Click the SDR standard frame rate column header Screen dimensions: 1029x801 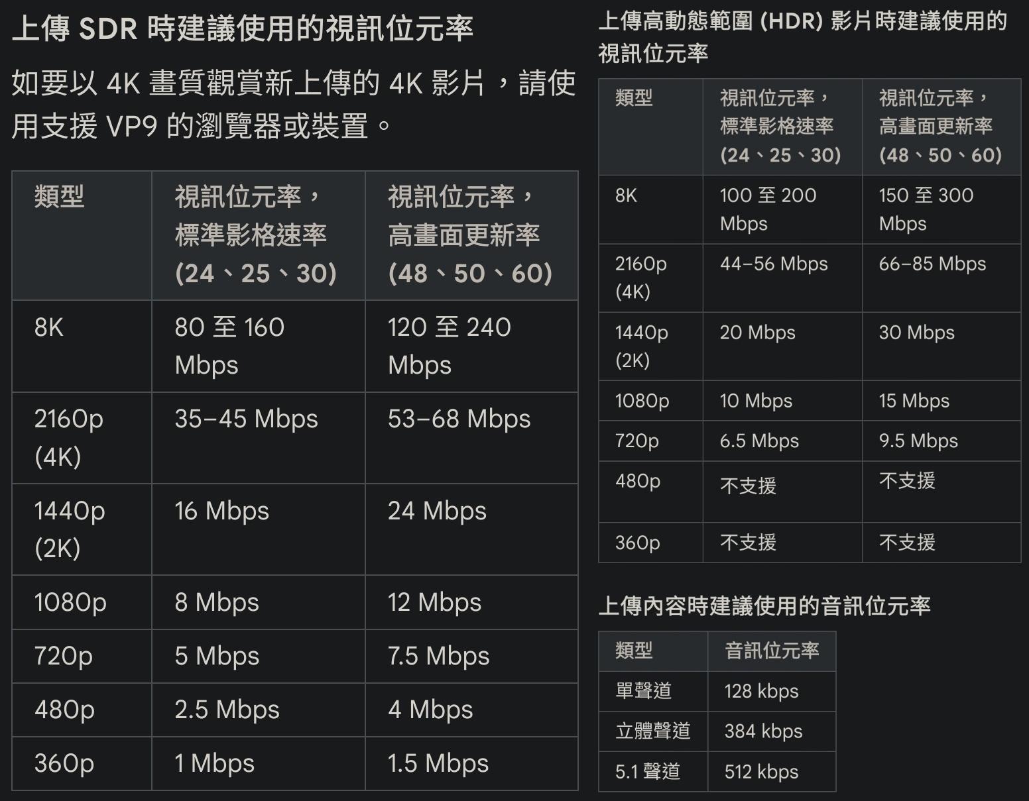tap(256, 235)
